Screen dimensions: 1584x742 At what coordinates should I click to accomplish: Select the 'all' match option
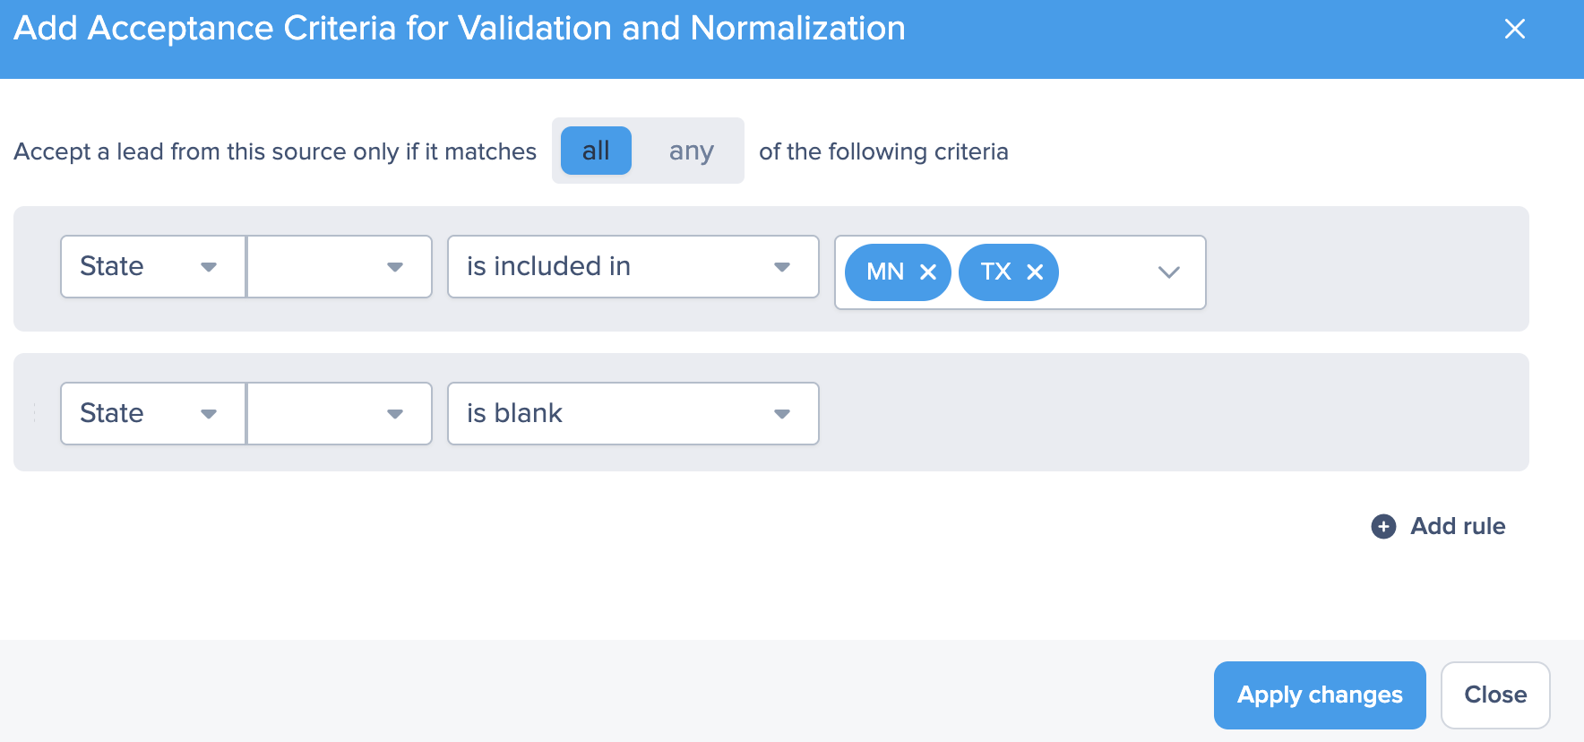pos(596,151)
